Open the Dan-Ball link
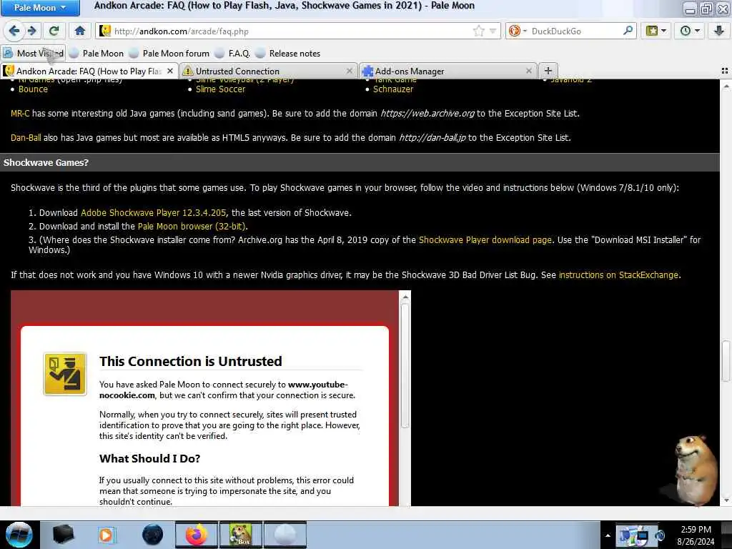 (26, 138)
